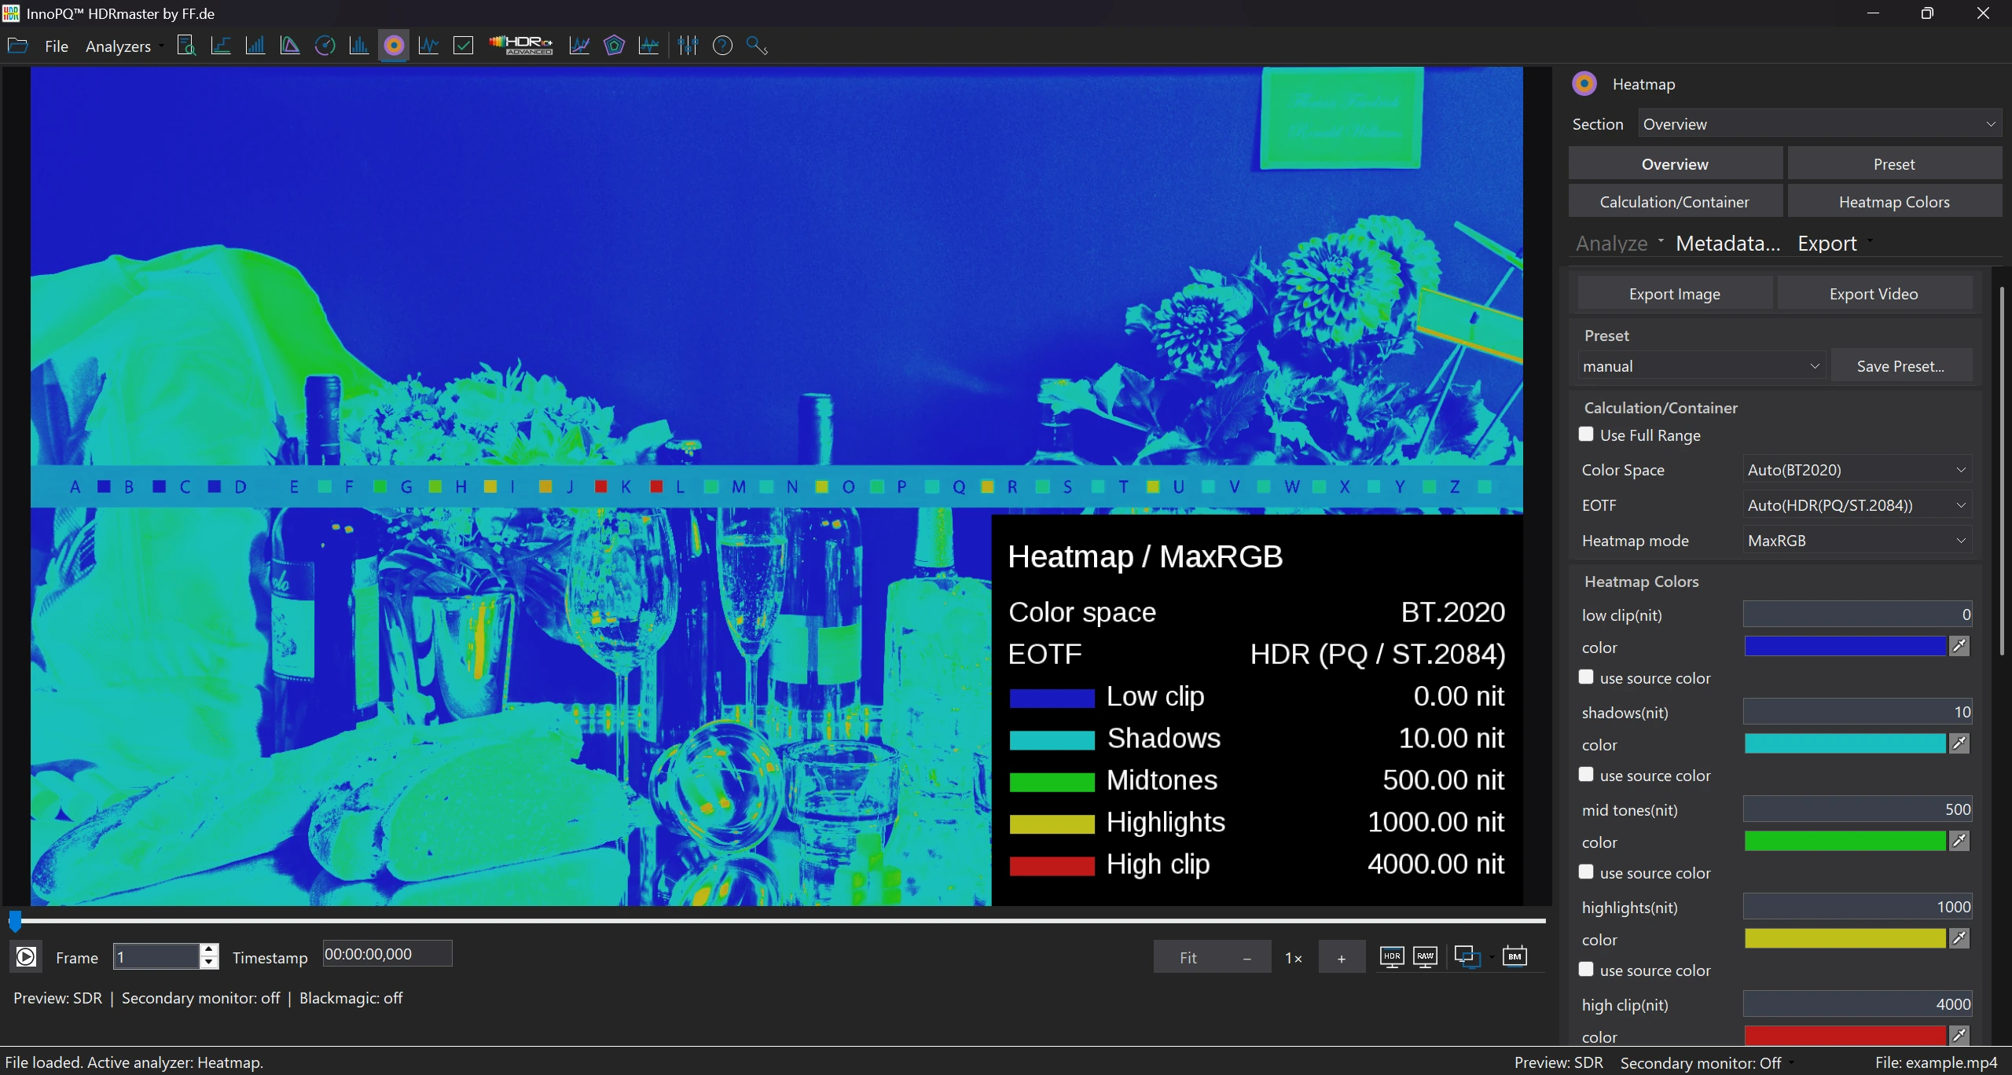Jump to the Heatmap Colors section button
Viewport: 2012px width, 1075px height.
(1894, 202)
